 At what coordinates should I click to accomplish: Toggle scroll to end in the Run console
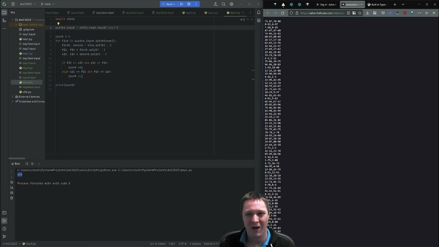[x=11, y=188]
